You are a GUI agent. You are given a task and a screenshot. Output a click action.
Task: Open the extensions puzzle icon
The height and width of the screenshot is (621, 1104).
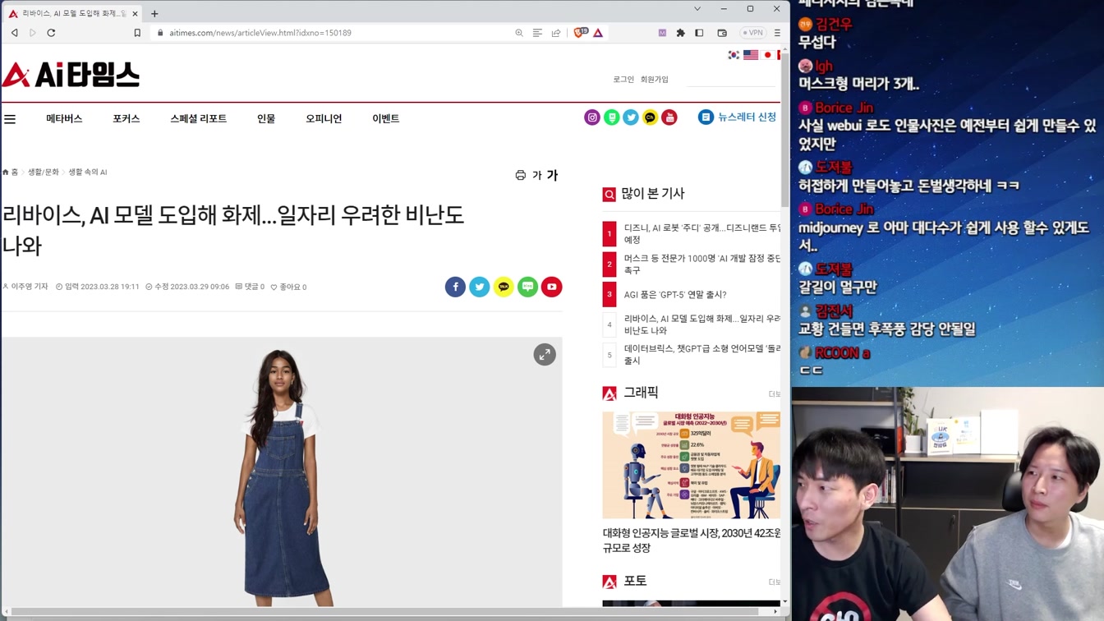click(680, 33)
